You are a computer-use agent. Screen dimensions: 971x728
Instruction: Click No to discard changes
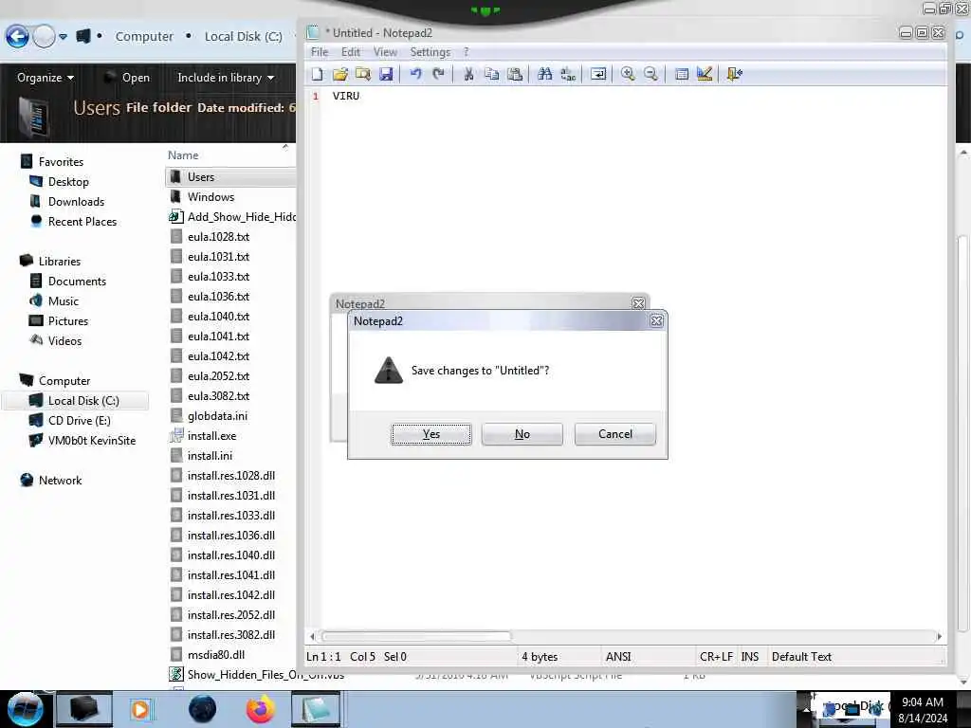[x=522, y=434]
